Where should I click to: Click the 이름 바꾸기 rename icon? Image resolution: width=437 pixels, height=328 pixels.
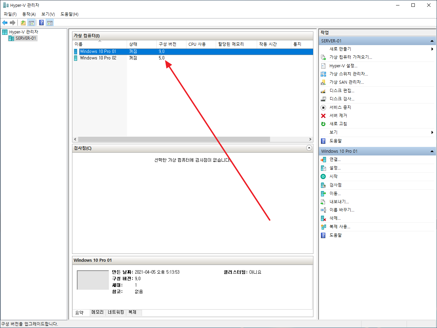pyautogui.click(x=323, y=210)
